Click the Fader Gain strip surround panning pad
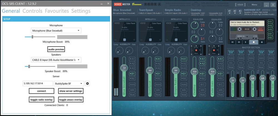The image size is (278, 116). point(214,50)
